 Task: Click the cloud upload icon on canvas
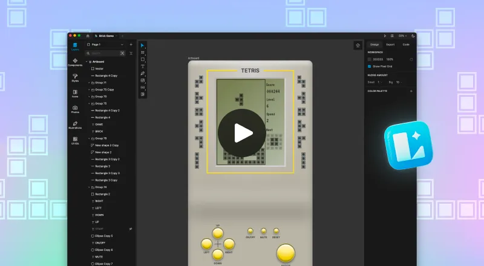click(x=358, y=45)
